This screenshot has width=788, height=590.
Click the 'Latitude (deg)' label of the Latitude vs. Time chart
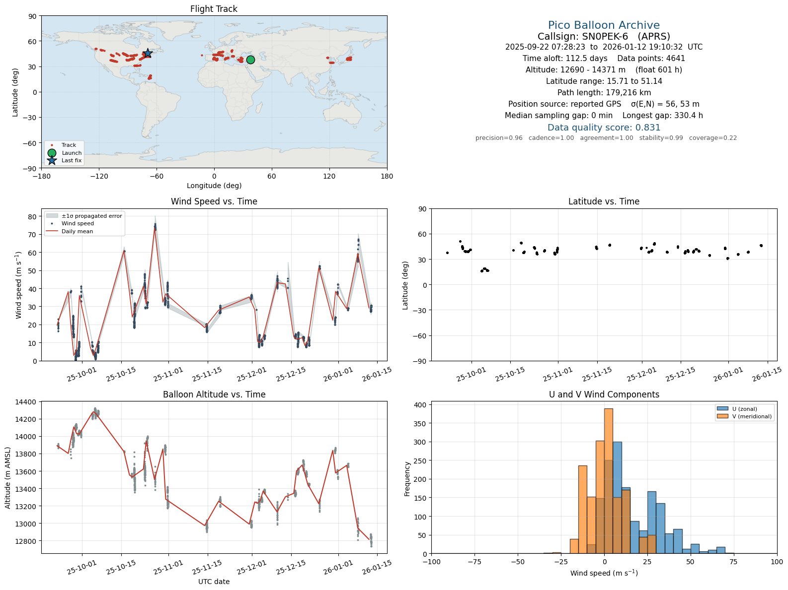coord(405,285)
